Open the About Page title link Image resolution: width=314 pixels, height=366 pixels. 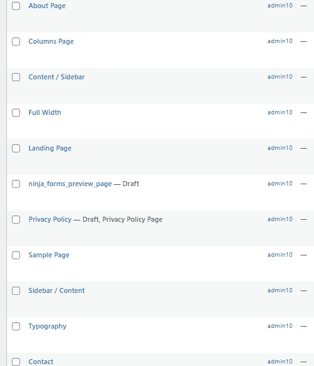[47, 6]
